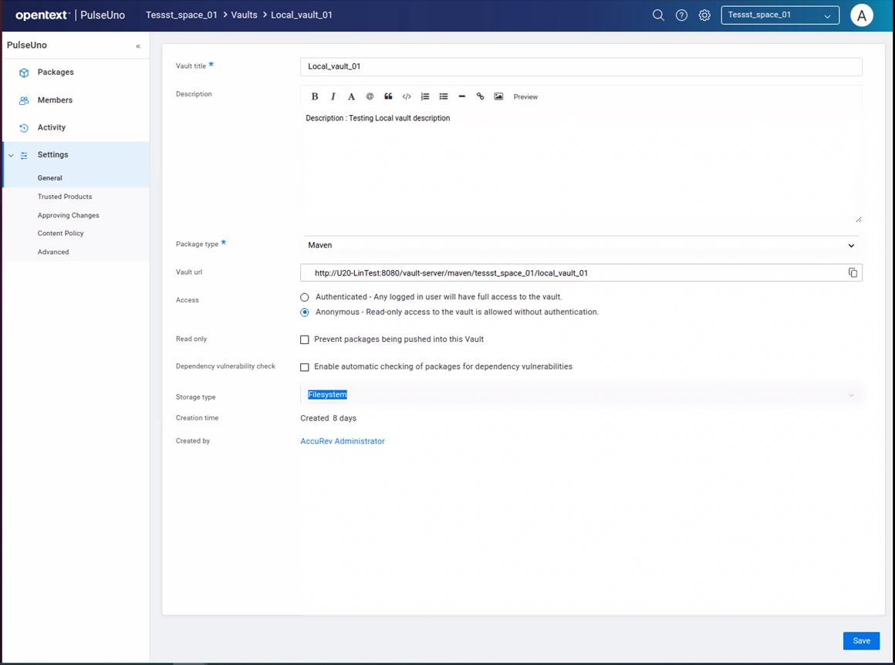Screen dimensions: 895x665
Task: Open the Tessst_space_01 space selector dropdown
Action: [x=779, y=15]
